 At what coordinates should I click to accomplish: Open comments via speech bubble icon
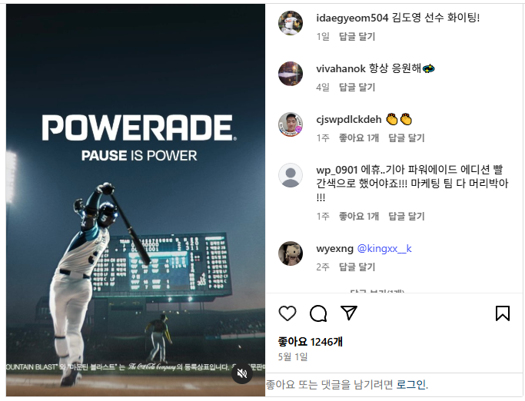point(318,313)
